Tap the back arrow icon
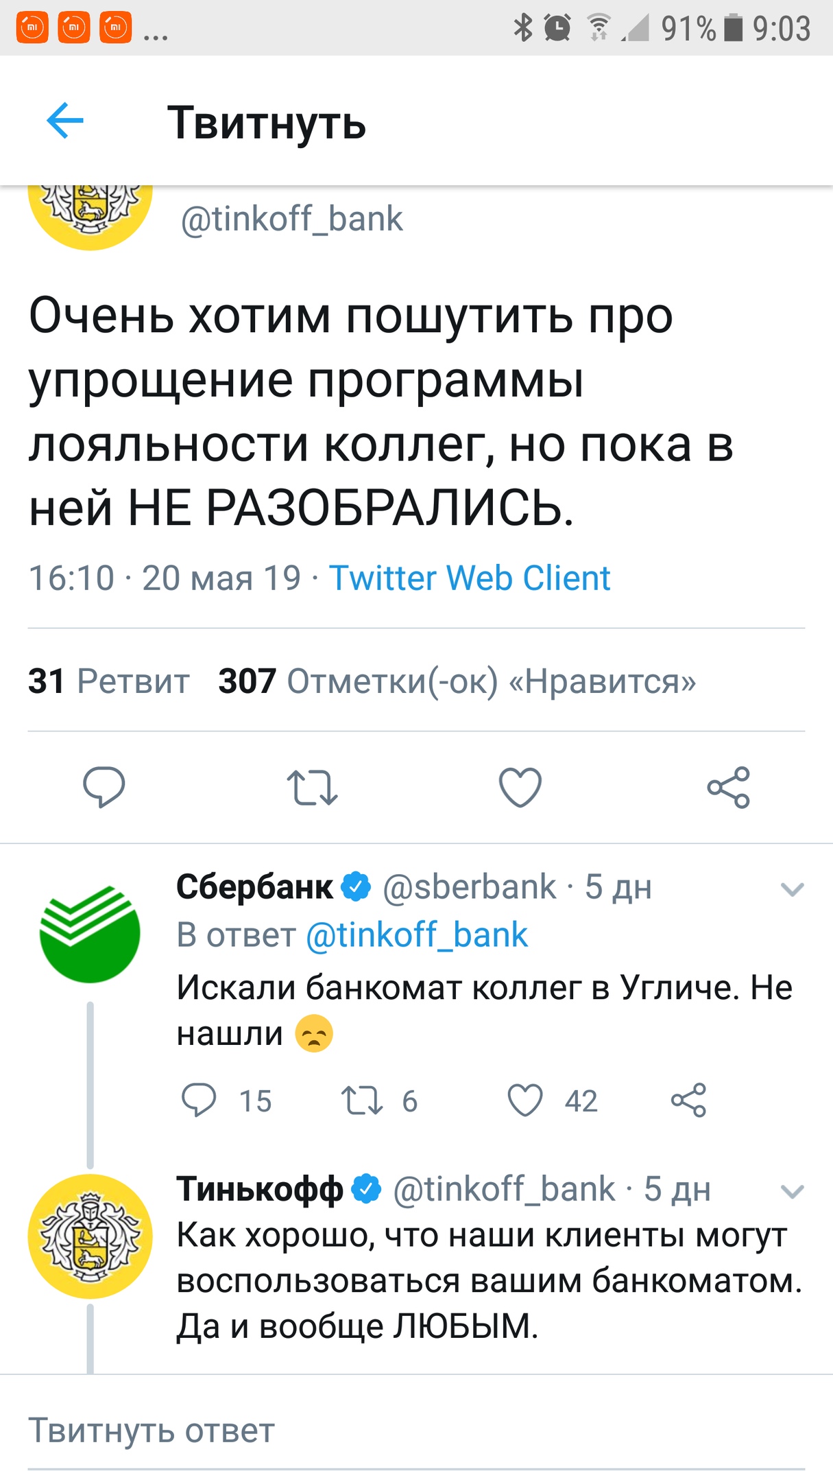The width and height of the screenshot is (833, 1482). pyautogui.click(x=65, y=121)
